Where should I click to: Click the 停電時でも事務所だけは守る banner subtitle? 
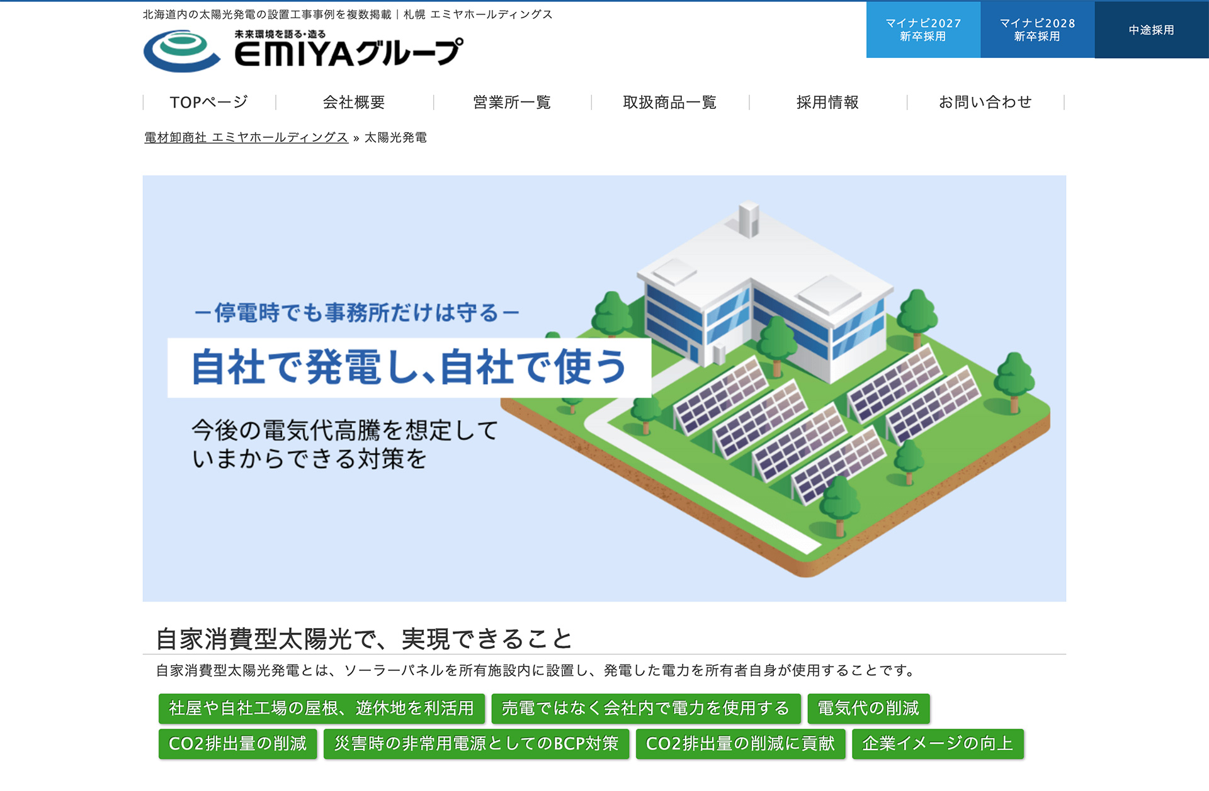click(x=357, y=312)
